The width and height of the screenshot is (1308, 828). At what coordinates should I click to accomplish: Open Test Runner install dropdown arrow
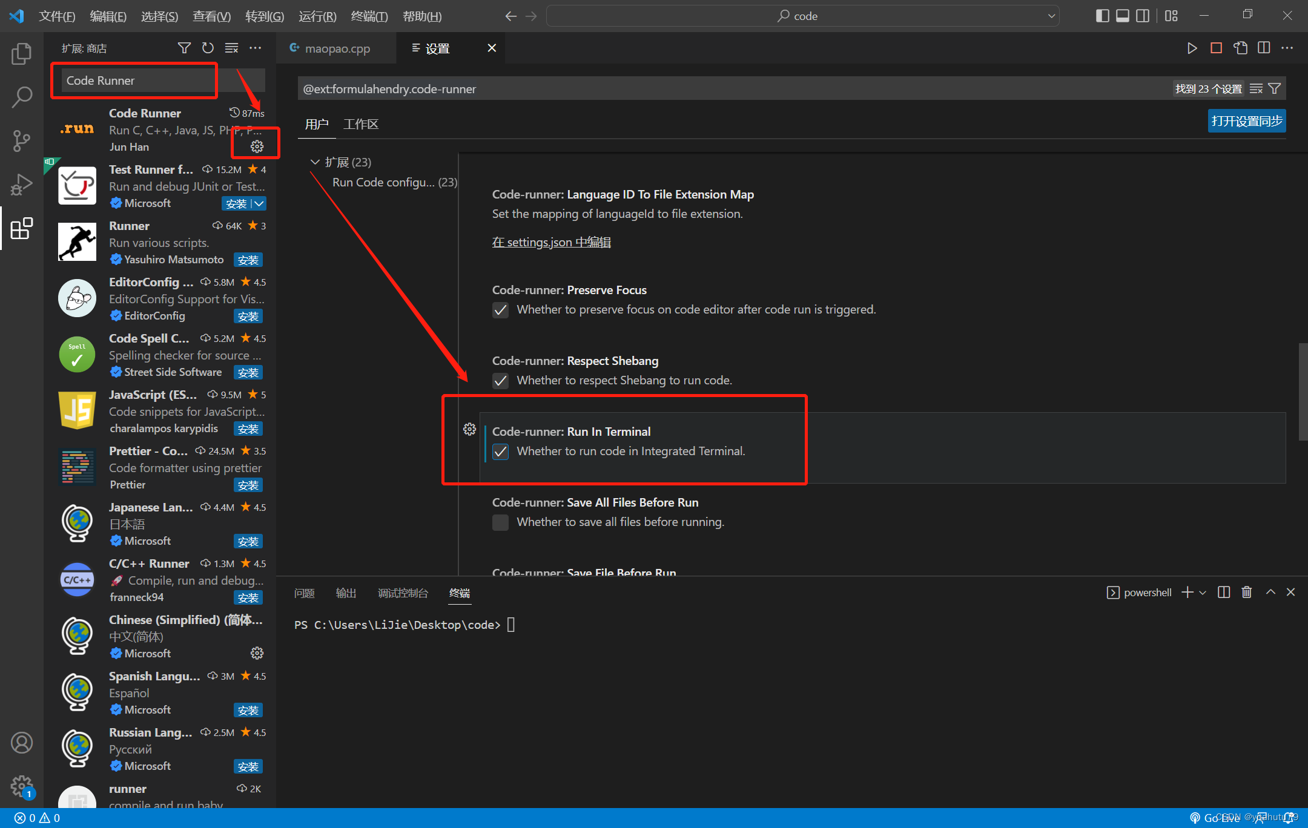click(259, 204)
